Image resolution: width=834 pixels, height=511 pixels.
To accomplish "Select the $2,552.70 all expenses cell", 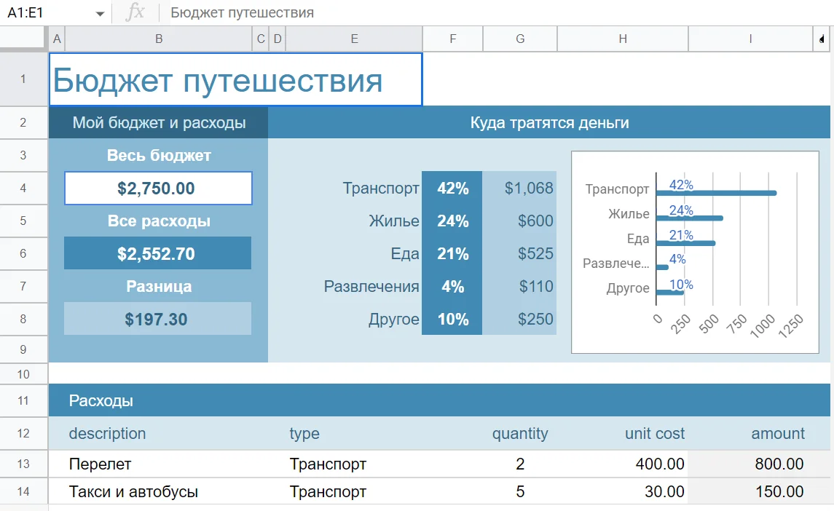I will 157,253.
